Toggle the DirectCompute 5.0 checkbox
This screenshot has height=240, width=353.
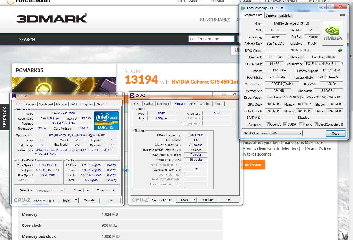[x=316, y=124]
